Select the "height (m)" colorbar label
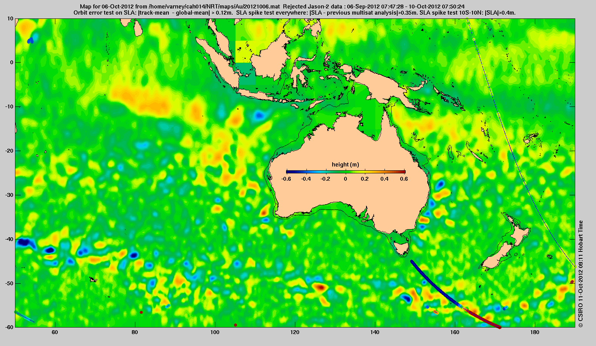The height and width of the screenshot is (346, 596). point(345,165)
